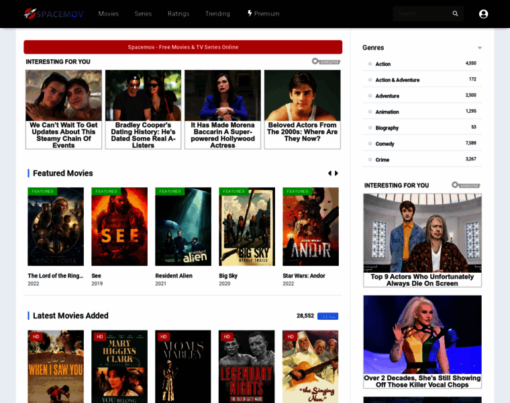Screen dimensions: 510x403
Task: Open the Big Sky poster
Action: pos(247,226)
